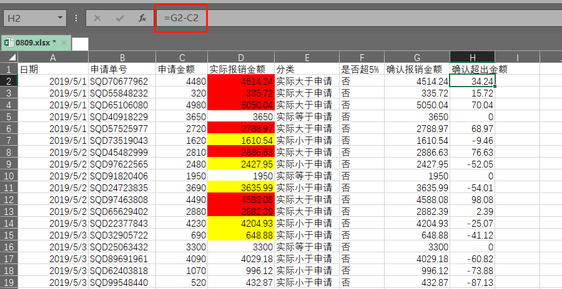562x289 pixels.
Task: Select cell 2427.95 in column G
Action: click(x=417, y=164)
